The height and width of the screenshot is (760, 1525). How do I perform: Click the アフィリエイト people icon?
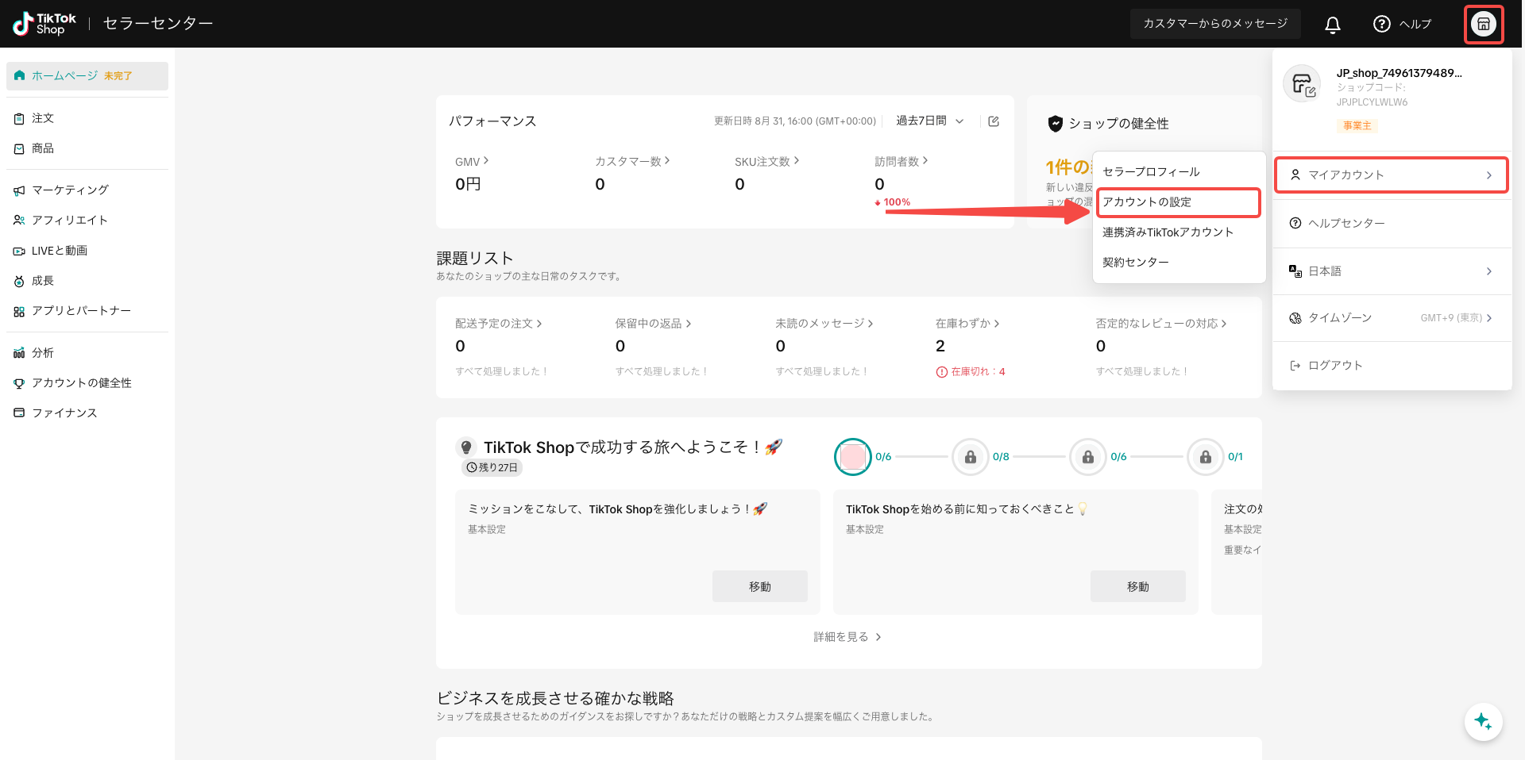[x=19, y=221]
